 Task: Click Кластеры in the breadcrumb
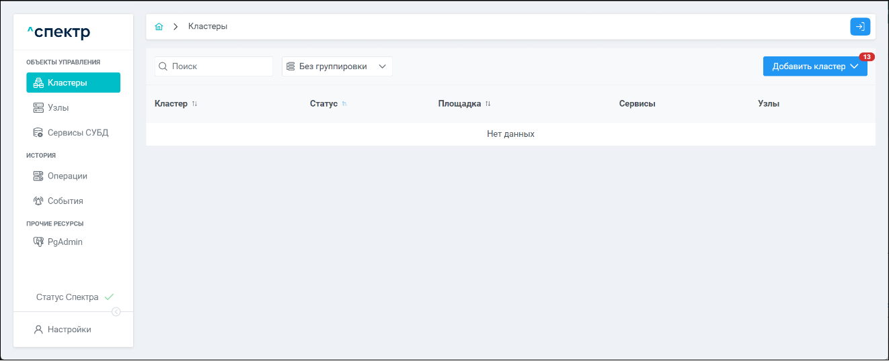click(x=208, y=27)
